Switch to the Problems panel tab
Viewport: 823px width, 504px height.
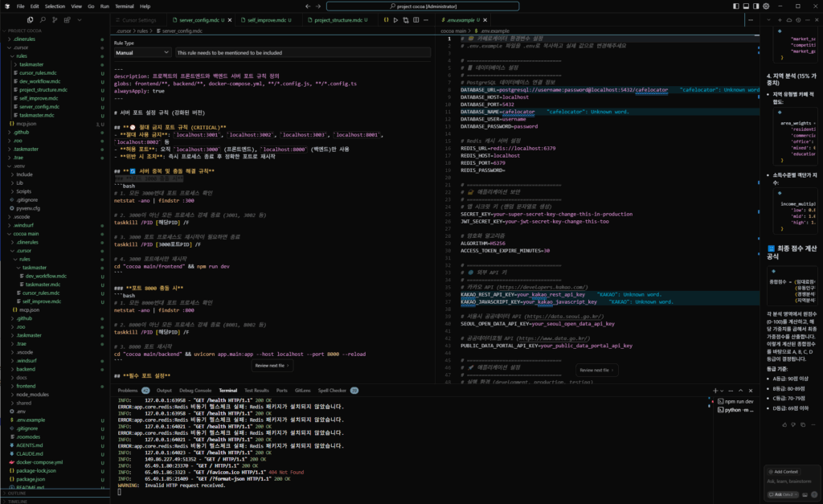(133, 390)
